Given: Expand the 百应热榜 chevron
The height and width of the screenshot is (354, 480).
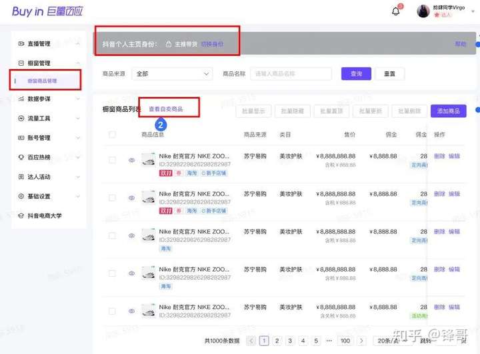Looking at the screenshot, I should [x=78, y=157].
